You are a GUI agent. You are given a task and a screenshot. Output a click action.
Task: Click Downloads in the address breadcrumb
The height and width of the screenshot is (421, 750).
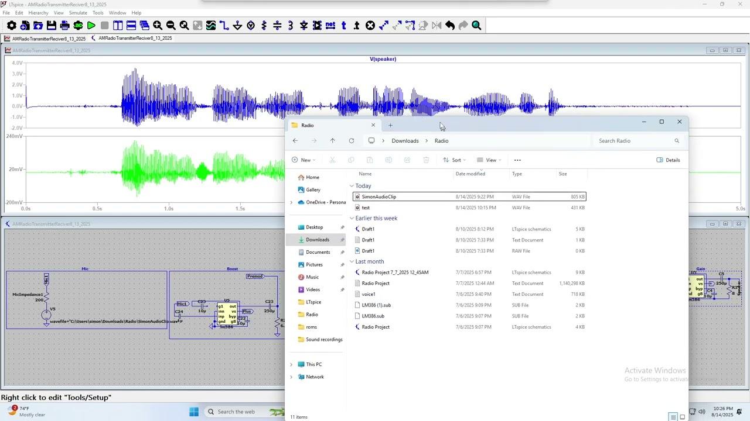pyautogui.click(x=405, y=141)
